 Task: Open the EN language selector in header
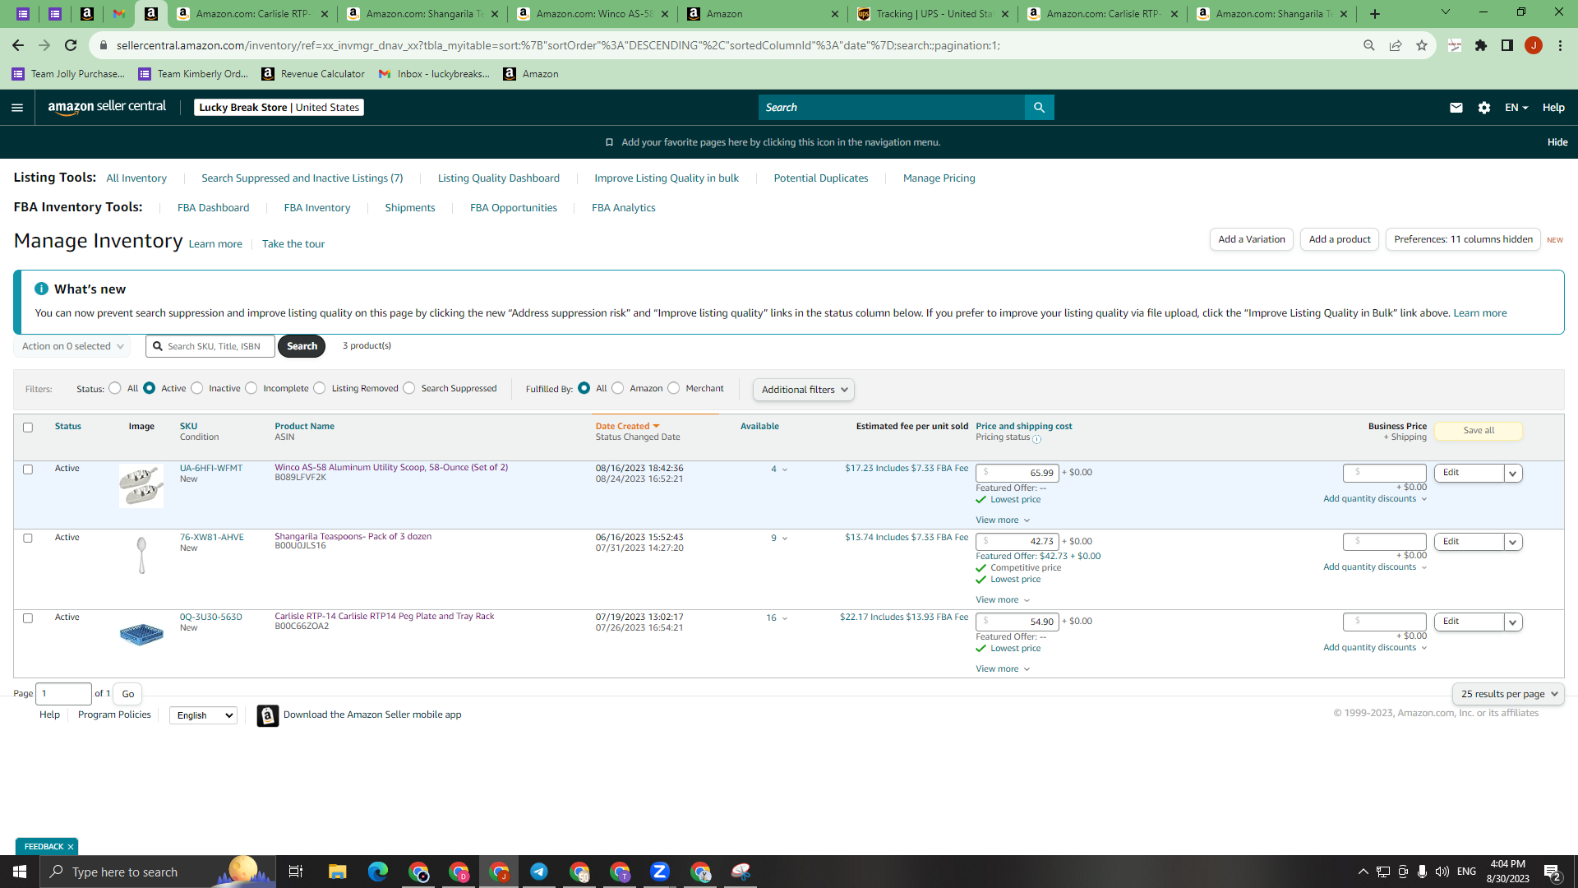(x=1516, y=108)
